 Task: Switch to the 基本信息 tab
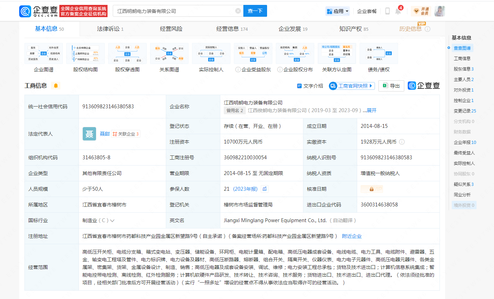[x=49, y=29]
